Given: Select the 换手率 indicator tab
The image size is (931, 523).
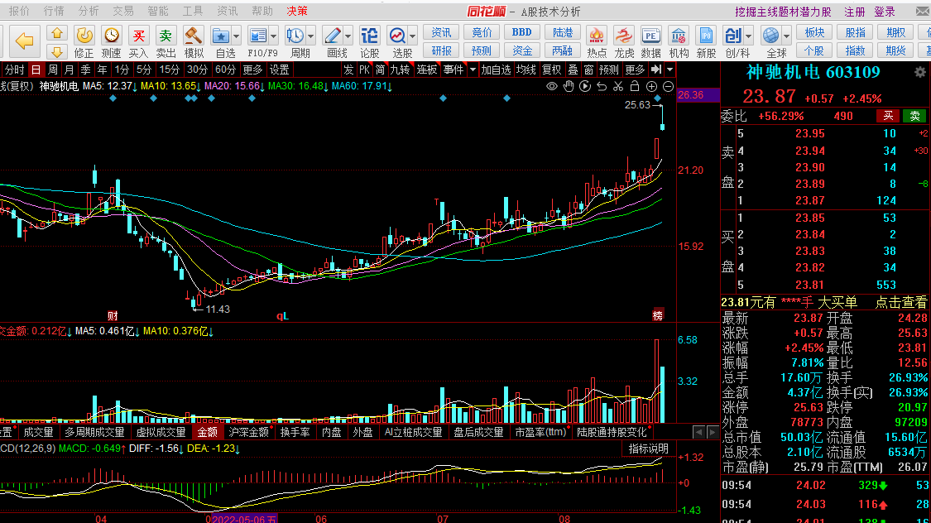Looking at the screenshot, I should (x=295, y=432).
